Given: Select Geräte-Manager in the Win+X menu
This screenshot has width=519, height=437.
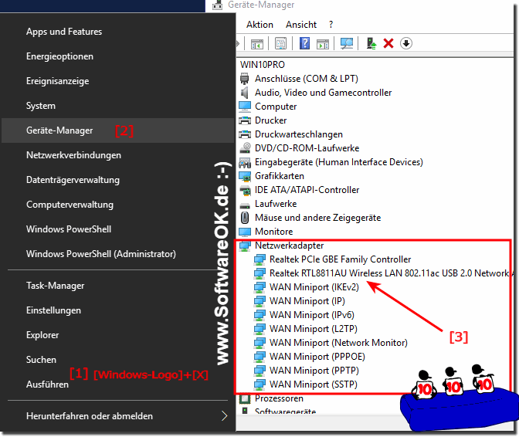Looking at the screenshot, I should click(118, 130).
